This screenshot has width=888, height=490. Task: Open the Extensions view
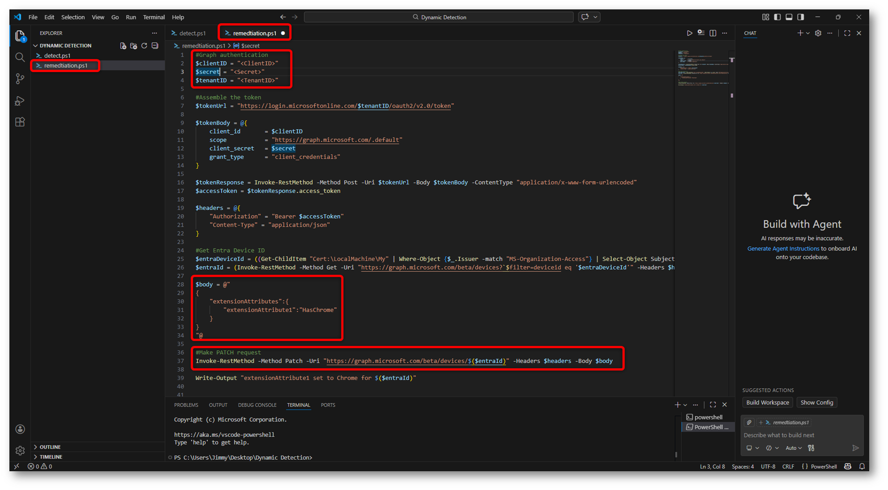[x=20, y=122]
